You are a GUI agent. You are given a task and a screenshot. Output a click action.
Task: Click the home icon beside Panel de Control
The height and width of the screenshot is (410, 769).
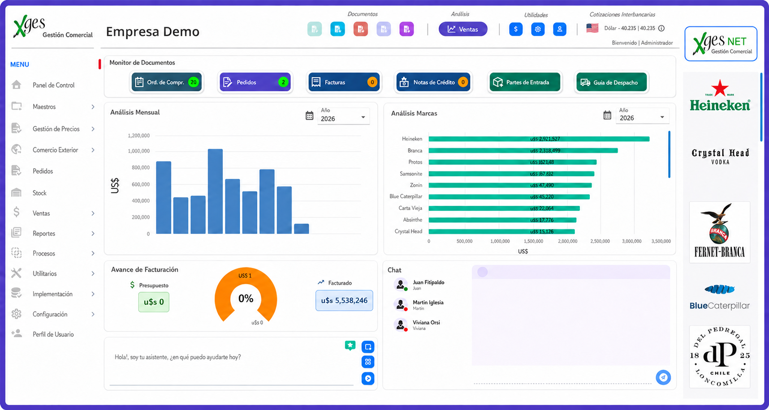pyautogui.click(x=17, y=85)
